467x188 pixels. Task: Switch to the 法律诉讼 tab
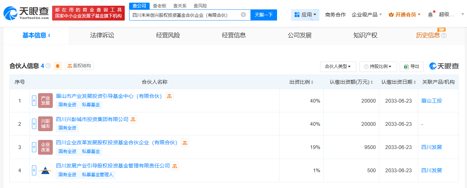[102, 35]
